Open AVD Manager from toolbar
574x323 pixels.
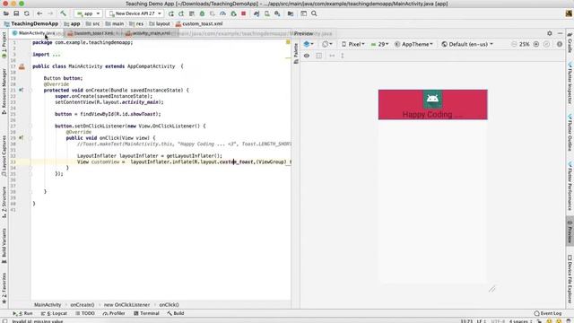click(267, 13)
